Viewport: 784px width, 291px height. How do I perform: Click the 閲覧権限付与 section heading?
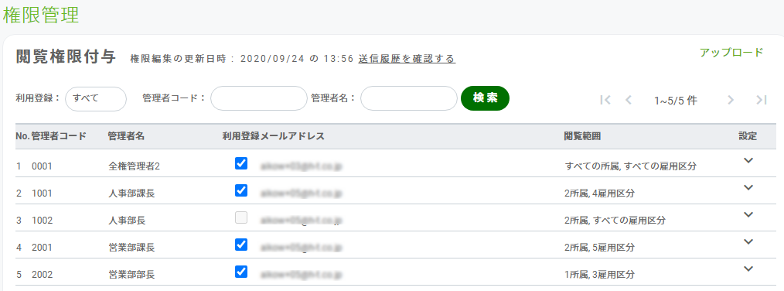pyautogui.click(x=66, y=57)
